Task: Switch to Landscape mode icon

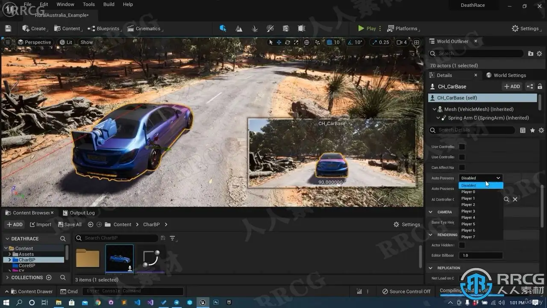Action: (239, 29)
